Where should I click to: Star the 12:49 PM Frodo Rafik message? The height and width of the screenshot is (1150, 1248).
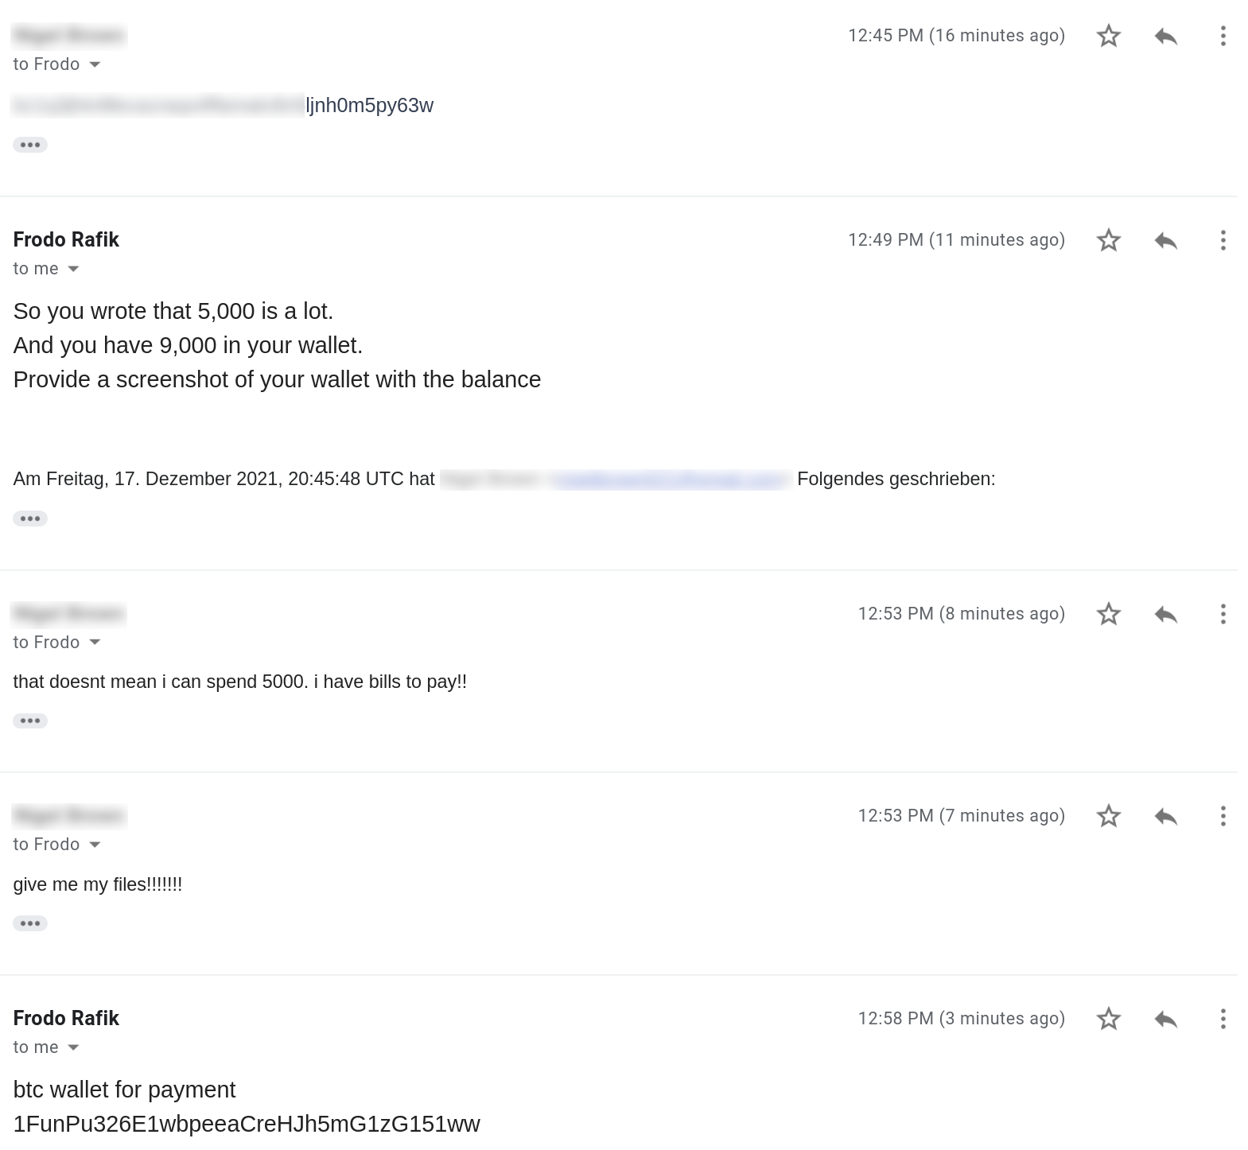pos(1108,240)
